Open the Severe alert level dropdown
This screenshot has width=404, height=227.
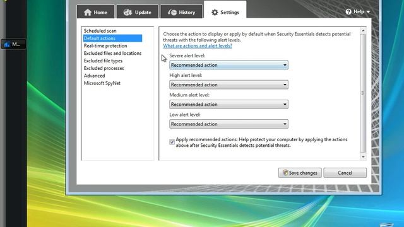tap(229, 65)
